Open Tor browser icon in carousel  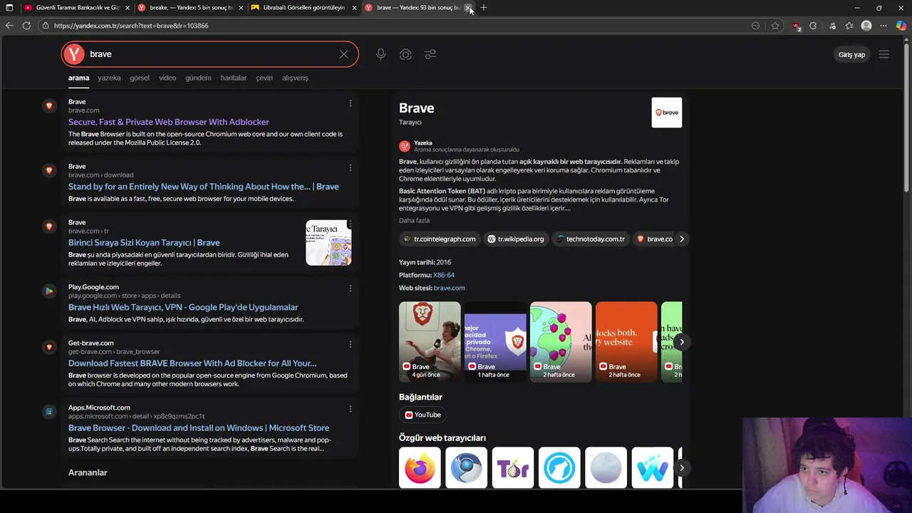tap(513, 468)
